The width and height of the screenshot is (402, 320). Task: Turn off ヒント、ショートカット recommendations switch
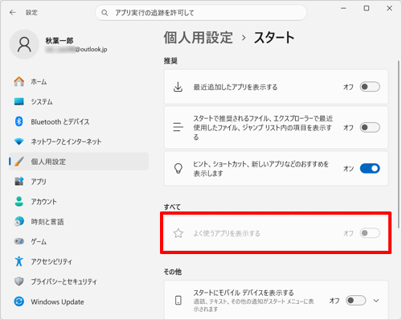click(370, 169)
